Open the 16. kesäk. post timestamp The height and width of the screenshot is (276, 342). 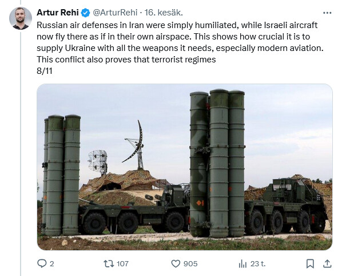click(x=164, y=13)
